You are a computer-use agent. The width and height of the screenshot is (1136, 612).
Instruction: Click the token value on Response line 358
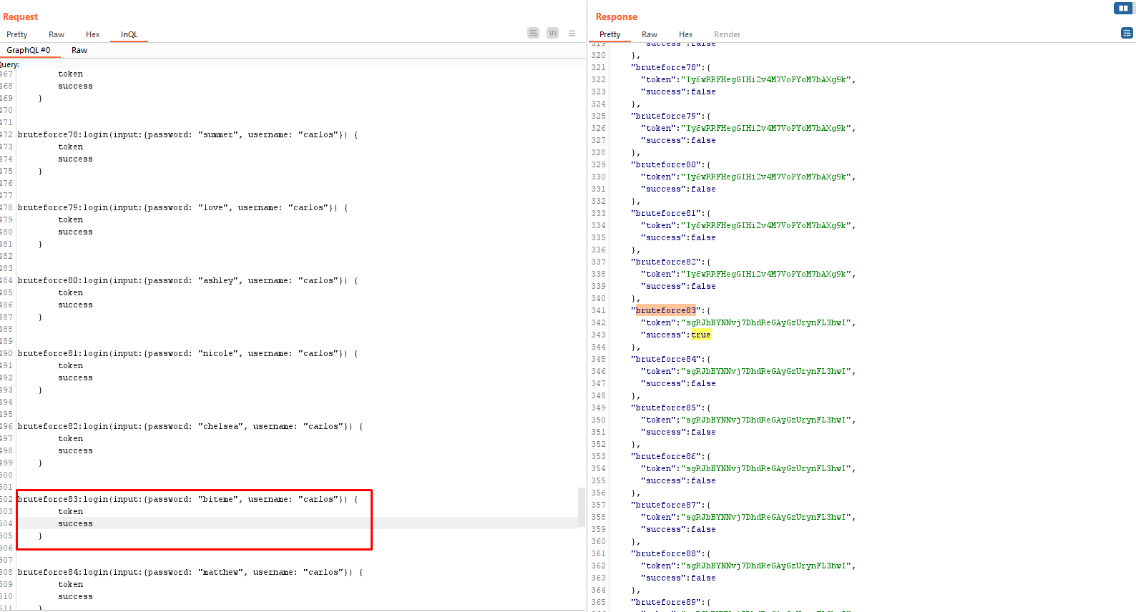coord(766,517)
